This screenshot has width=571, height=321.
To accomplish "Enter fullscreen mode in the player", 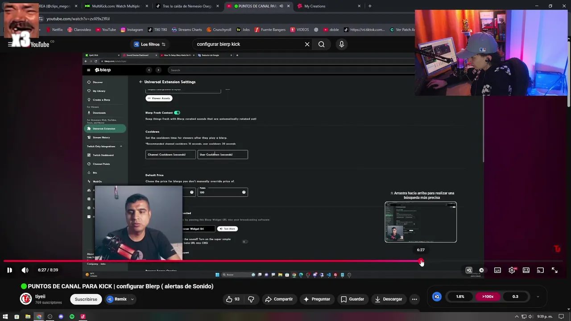I will [x=554, y=270].
